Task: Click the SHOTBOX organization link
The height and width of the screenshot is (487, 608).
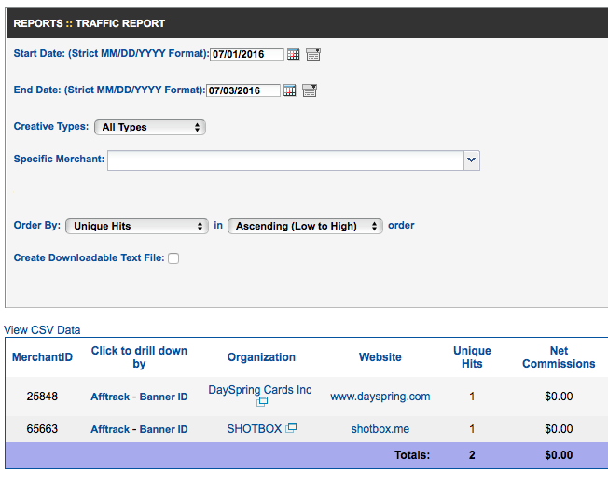Action: click(254, 429)
